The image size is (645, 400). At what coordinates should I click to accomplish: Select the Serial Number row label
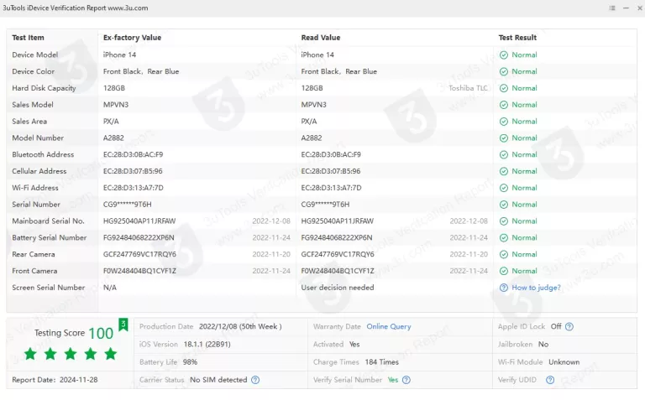pos(36,205)
